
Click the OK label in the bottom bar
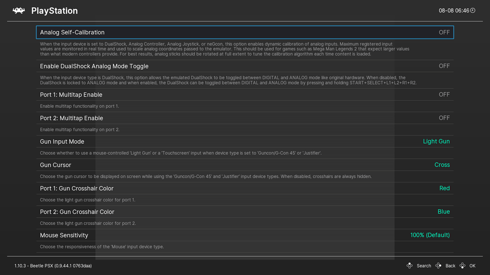472,265
